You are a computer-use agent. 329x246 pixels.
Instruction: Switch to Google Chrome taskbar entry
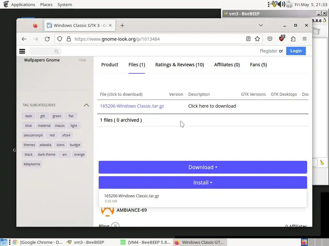(x=38, y=242)
